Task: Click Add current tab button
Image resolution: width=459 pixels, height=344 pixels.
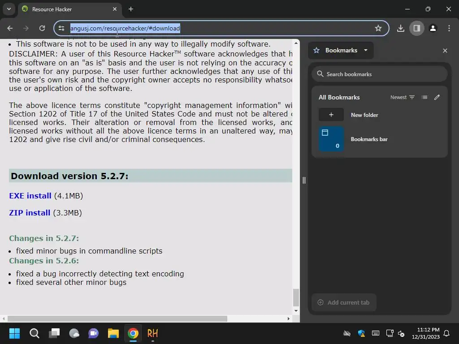Action: pyautogui.click(x=344, y=302)
